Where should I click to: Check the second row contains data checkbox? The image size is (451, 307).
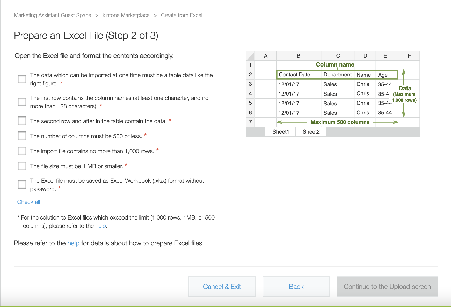[x=22, y=121]
